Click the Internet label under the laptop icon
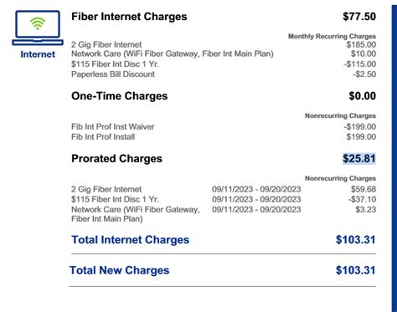 coord(38,54)
